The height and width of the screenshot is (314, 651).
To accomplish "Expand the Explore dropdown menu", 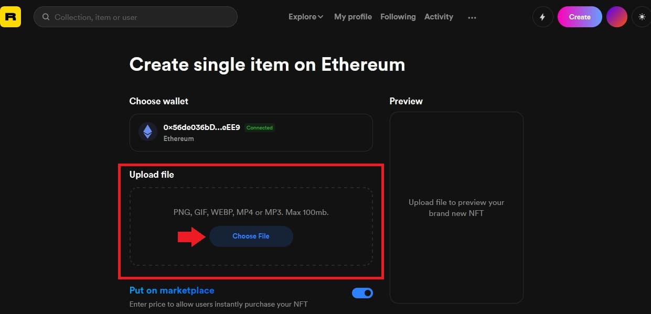I will click(x=306, y=17).
